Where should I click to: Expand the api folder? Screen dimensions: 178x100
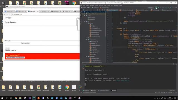pyautogui.click(x=86, y=38)
